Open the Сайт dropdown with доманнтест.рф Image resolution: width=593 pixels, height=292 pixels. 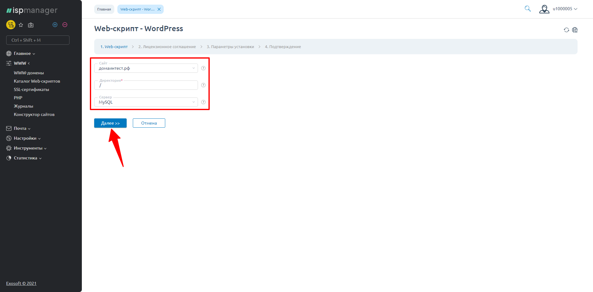click(x=146, y=68)
